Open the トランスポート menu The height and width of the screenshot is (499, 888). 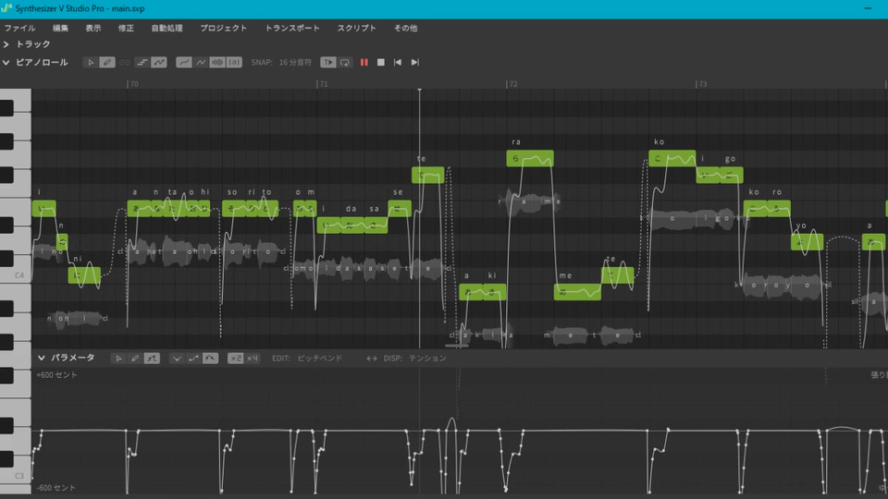tap(292, 28)
